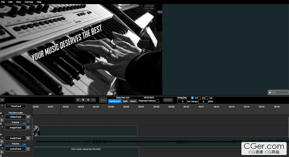This screenshot has width=289, height=157.
Task: Pause the playback
Action: point(88,100)
